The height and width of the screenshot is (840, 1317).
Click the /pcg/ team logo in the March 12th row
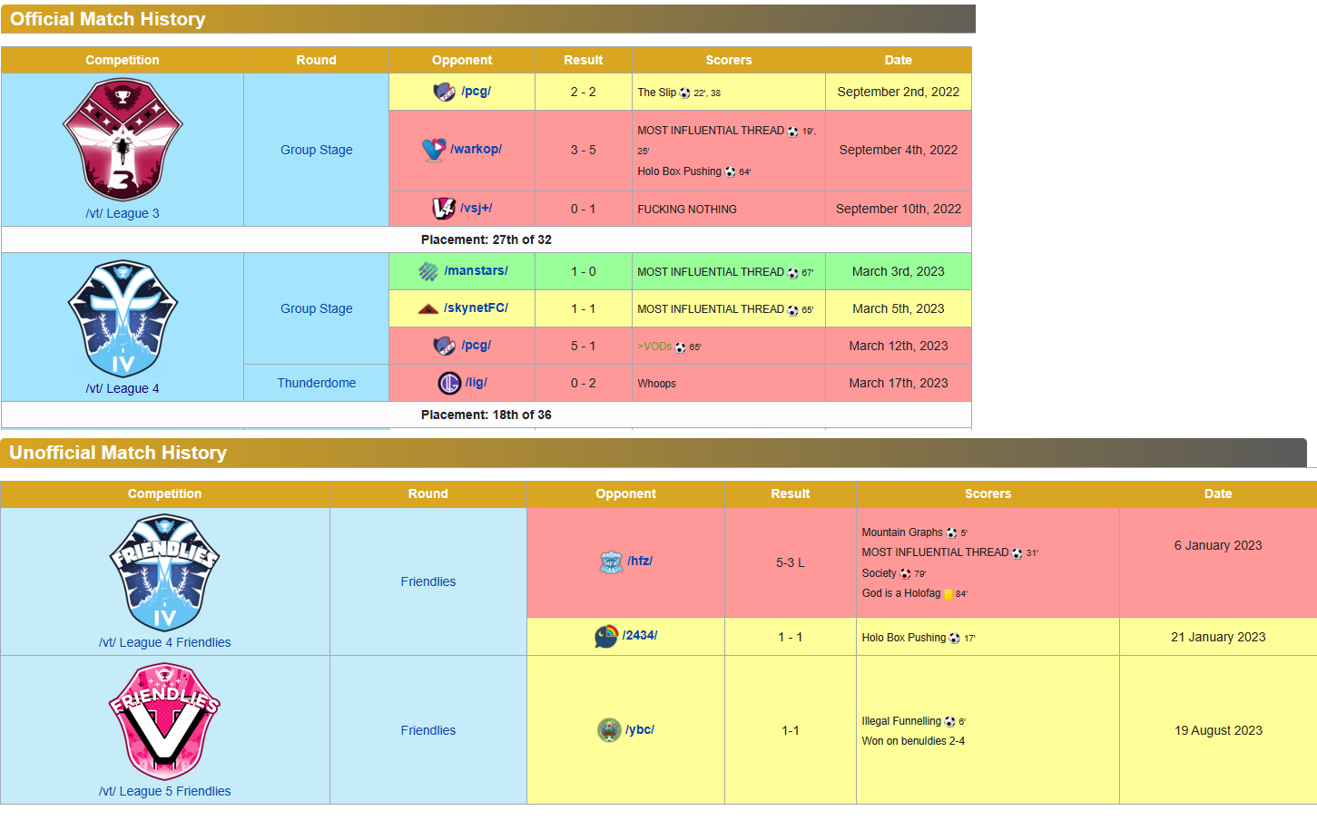pyautogui.click(x=445, y=346)
